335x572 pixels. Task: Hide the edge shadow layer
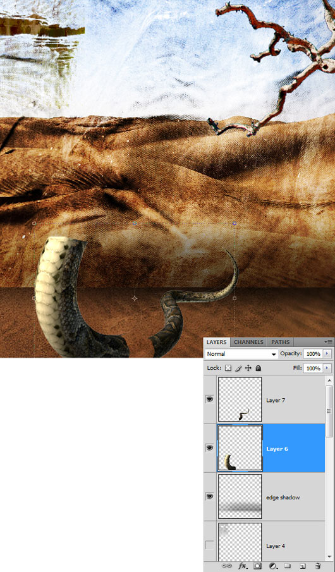[x=209, y=497]
